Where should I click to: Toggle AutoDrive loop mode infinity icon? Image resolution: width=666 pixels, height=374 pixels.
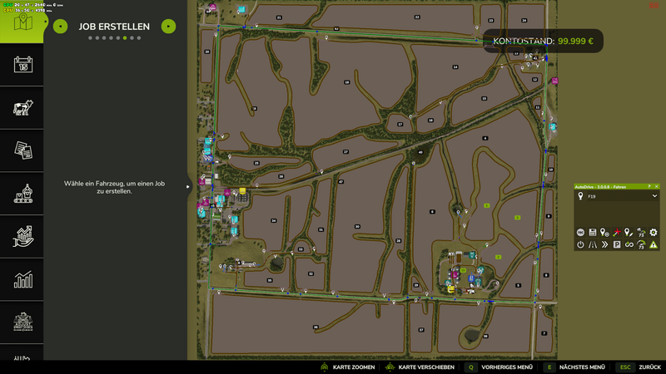(629, 244)
